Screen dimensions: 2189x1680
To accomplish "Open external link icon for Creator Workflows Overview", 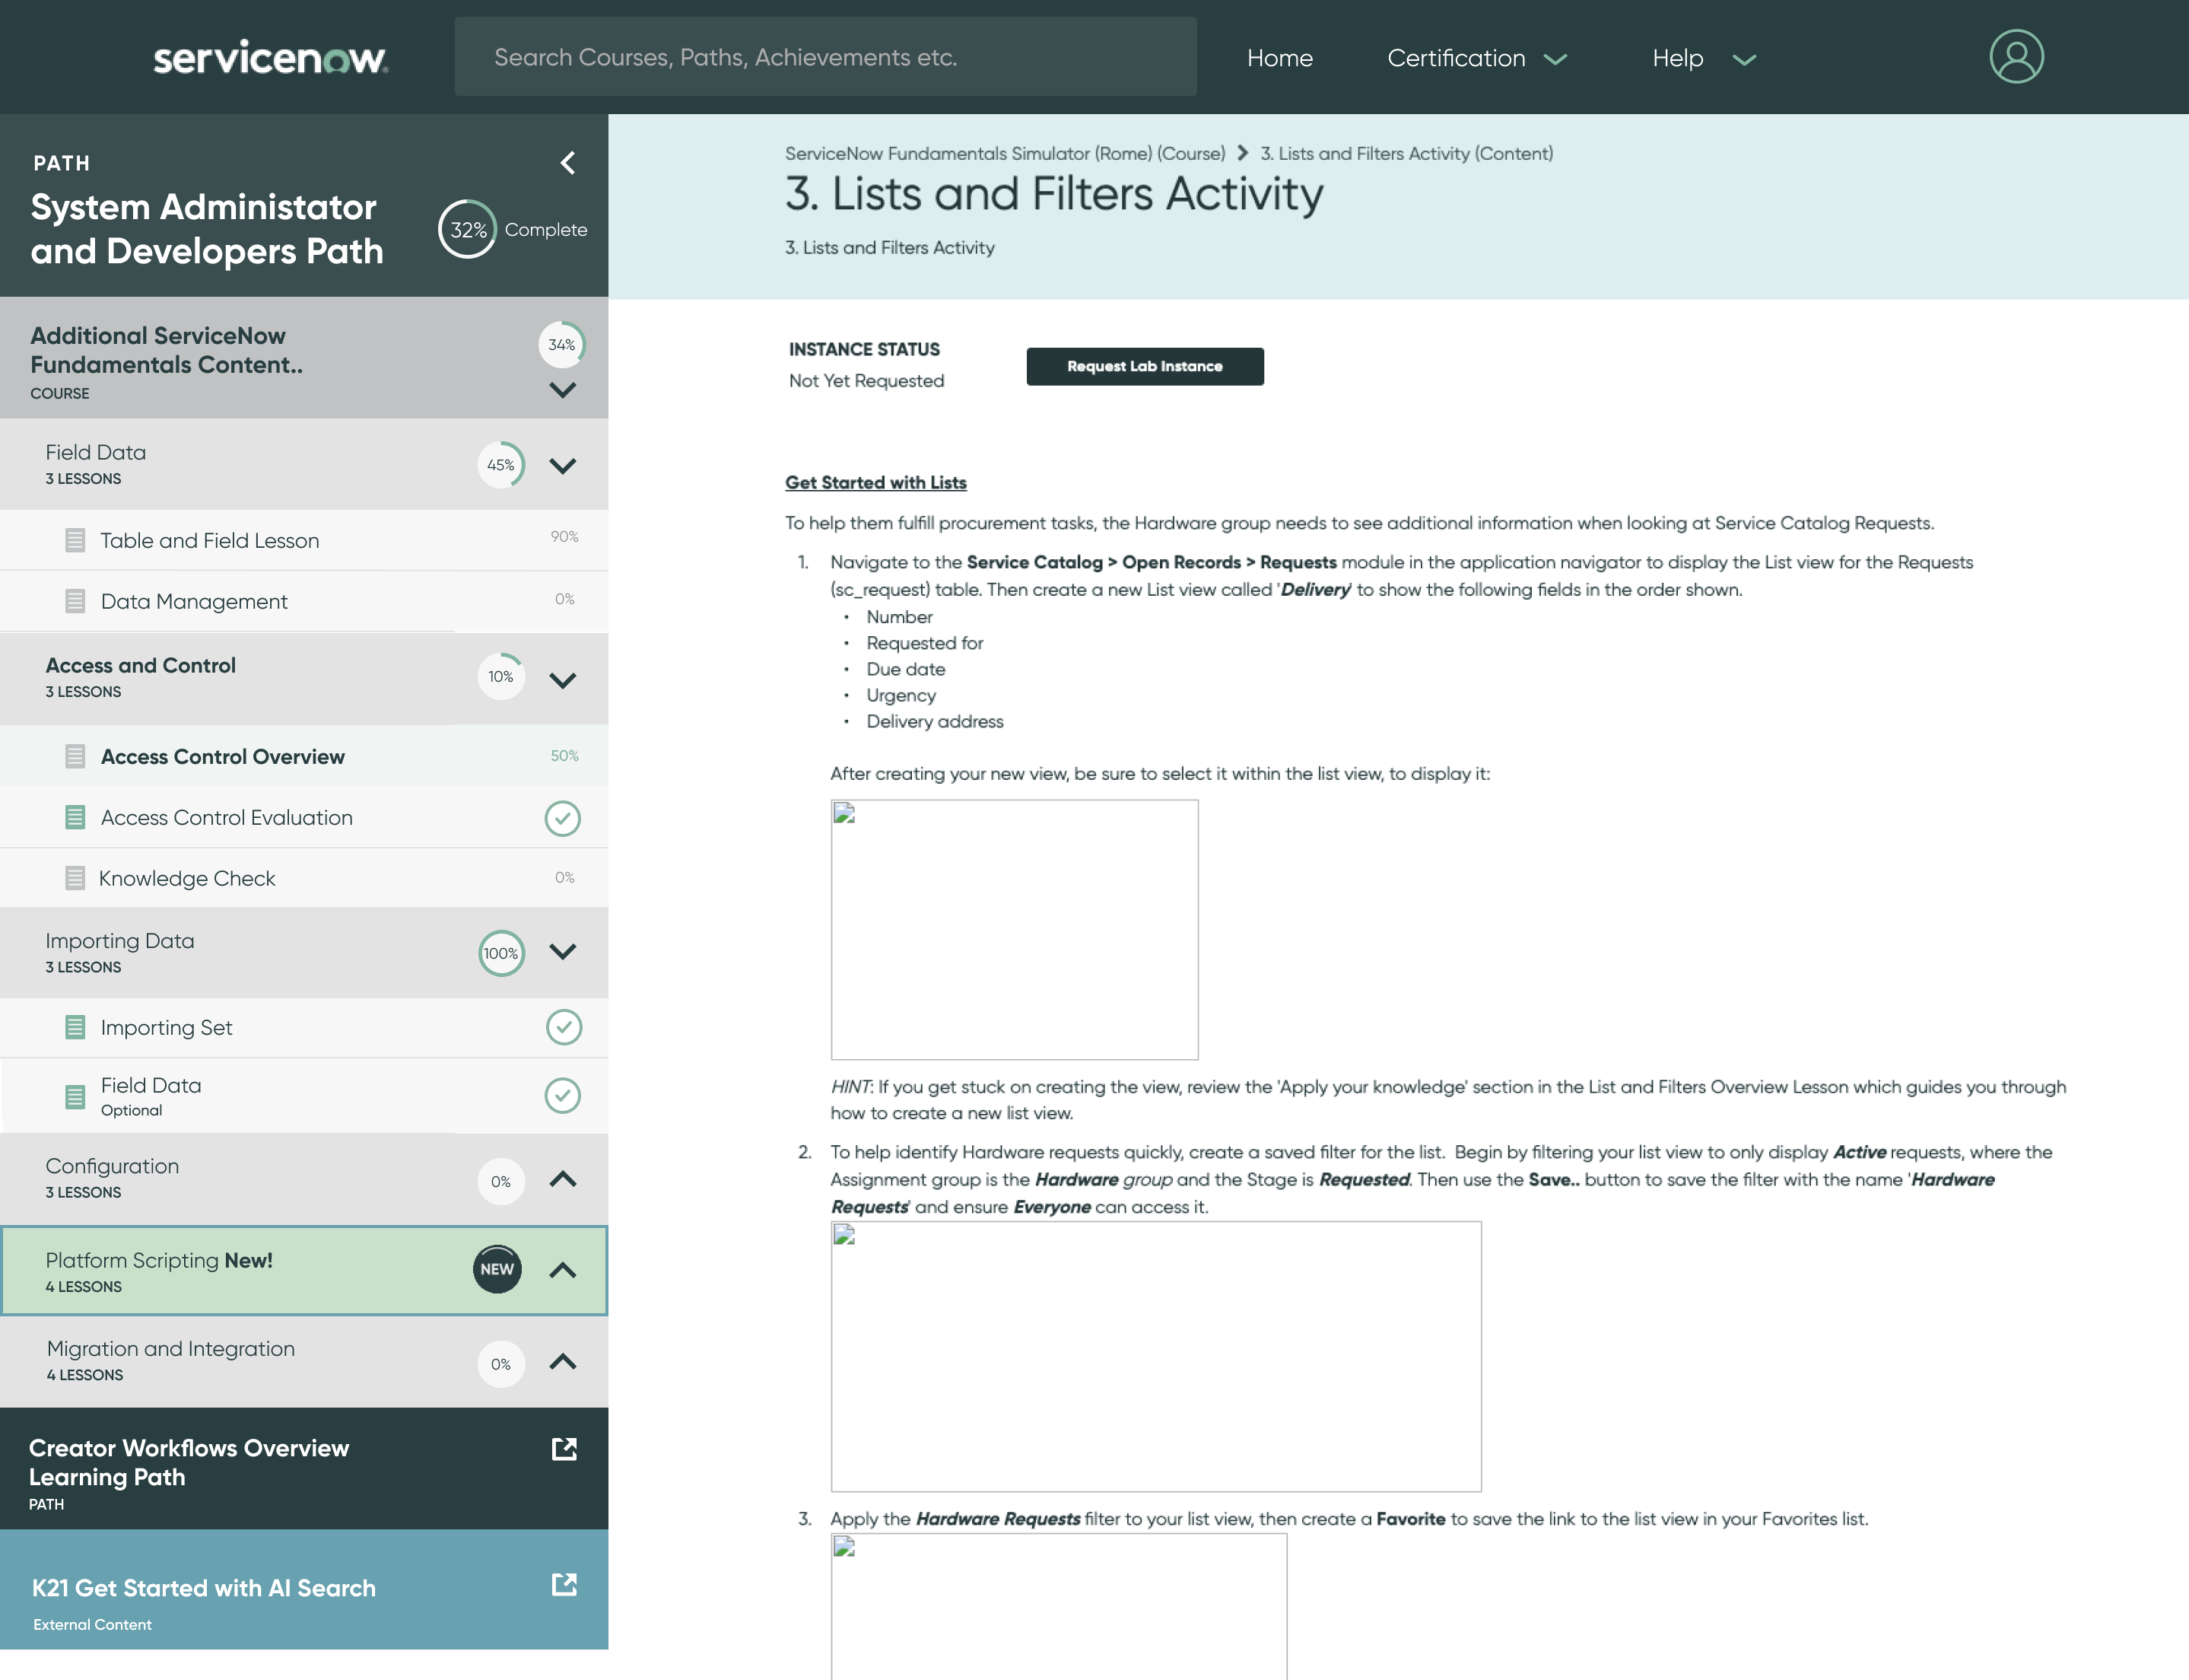I will click(564, 1449).
